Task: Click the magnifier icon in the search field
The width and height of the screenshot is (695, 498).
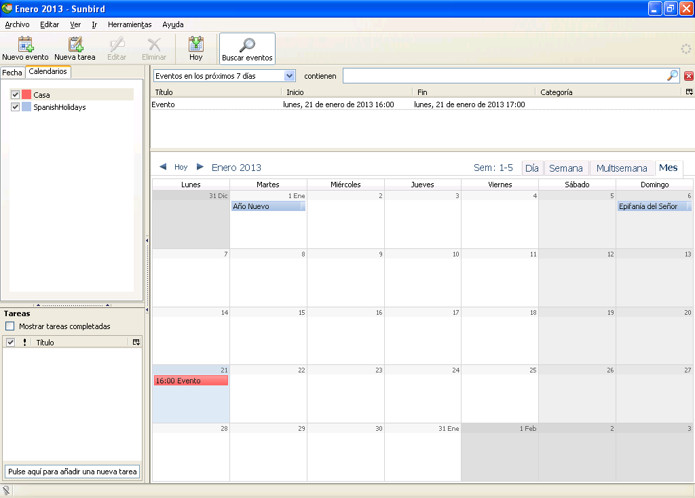Action: (672, 76)
